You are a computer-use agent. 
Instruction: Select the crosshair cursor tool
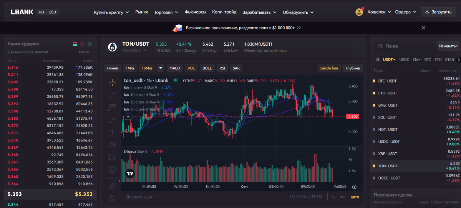coord(112,82)
